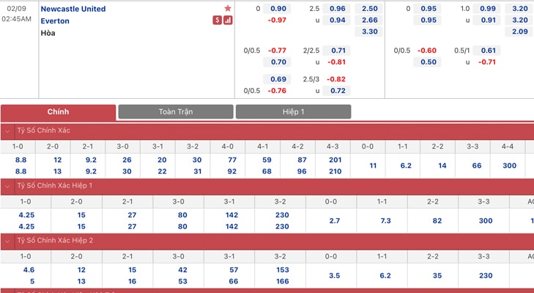Select the 3.30 draw odds
This screenshot has height=293, width=534.
(x=368, y=31)
